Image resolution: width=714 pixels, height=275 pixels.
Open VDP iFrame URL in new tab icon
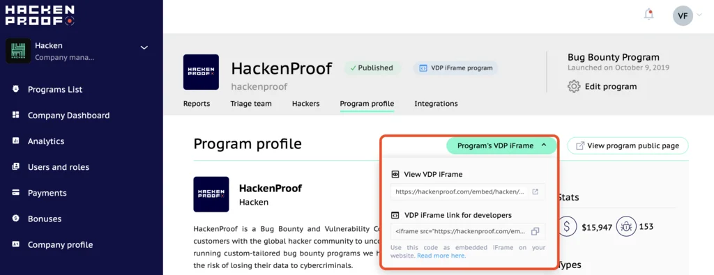[x=535, y=192]
